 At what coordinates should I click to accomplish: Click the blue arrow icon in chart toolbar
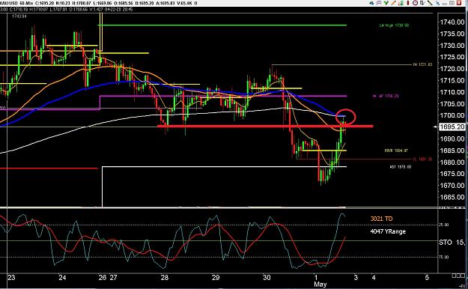[371, 3]
